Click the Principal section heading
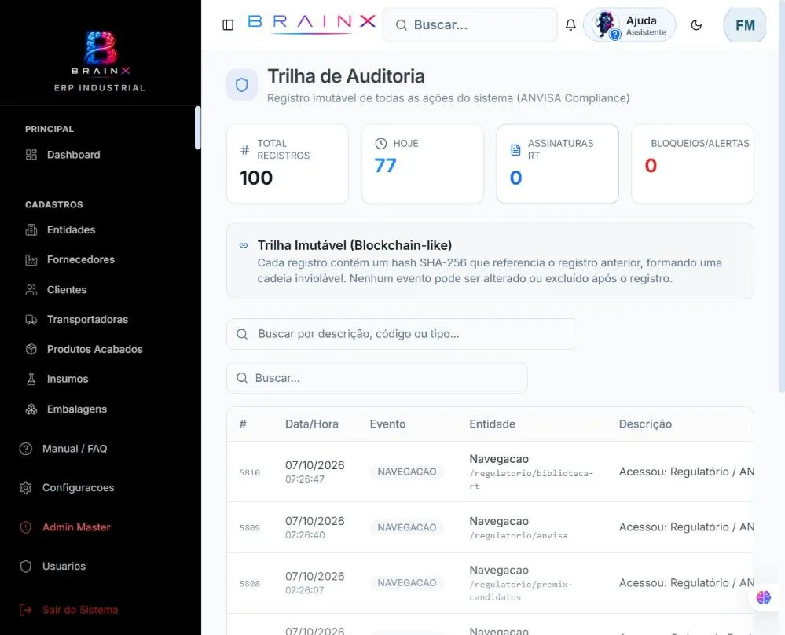The height and width of the screenshot is (635, 785). (x=49, y=129)
